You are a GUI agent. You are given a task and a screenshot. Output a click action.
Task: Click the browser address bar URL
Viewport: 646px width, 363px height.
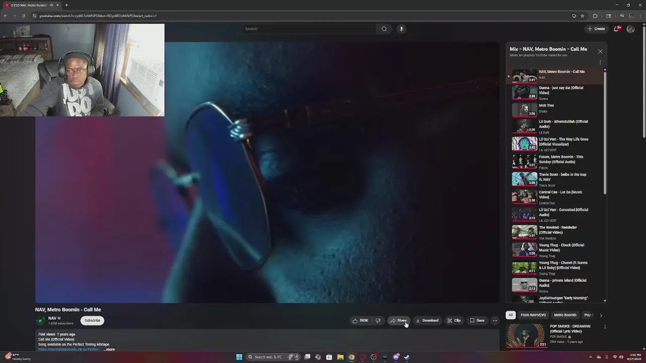click(98, 16)
